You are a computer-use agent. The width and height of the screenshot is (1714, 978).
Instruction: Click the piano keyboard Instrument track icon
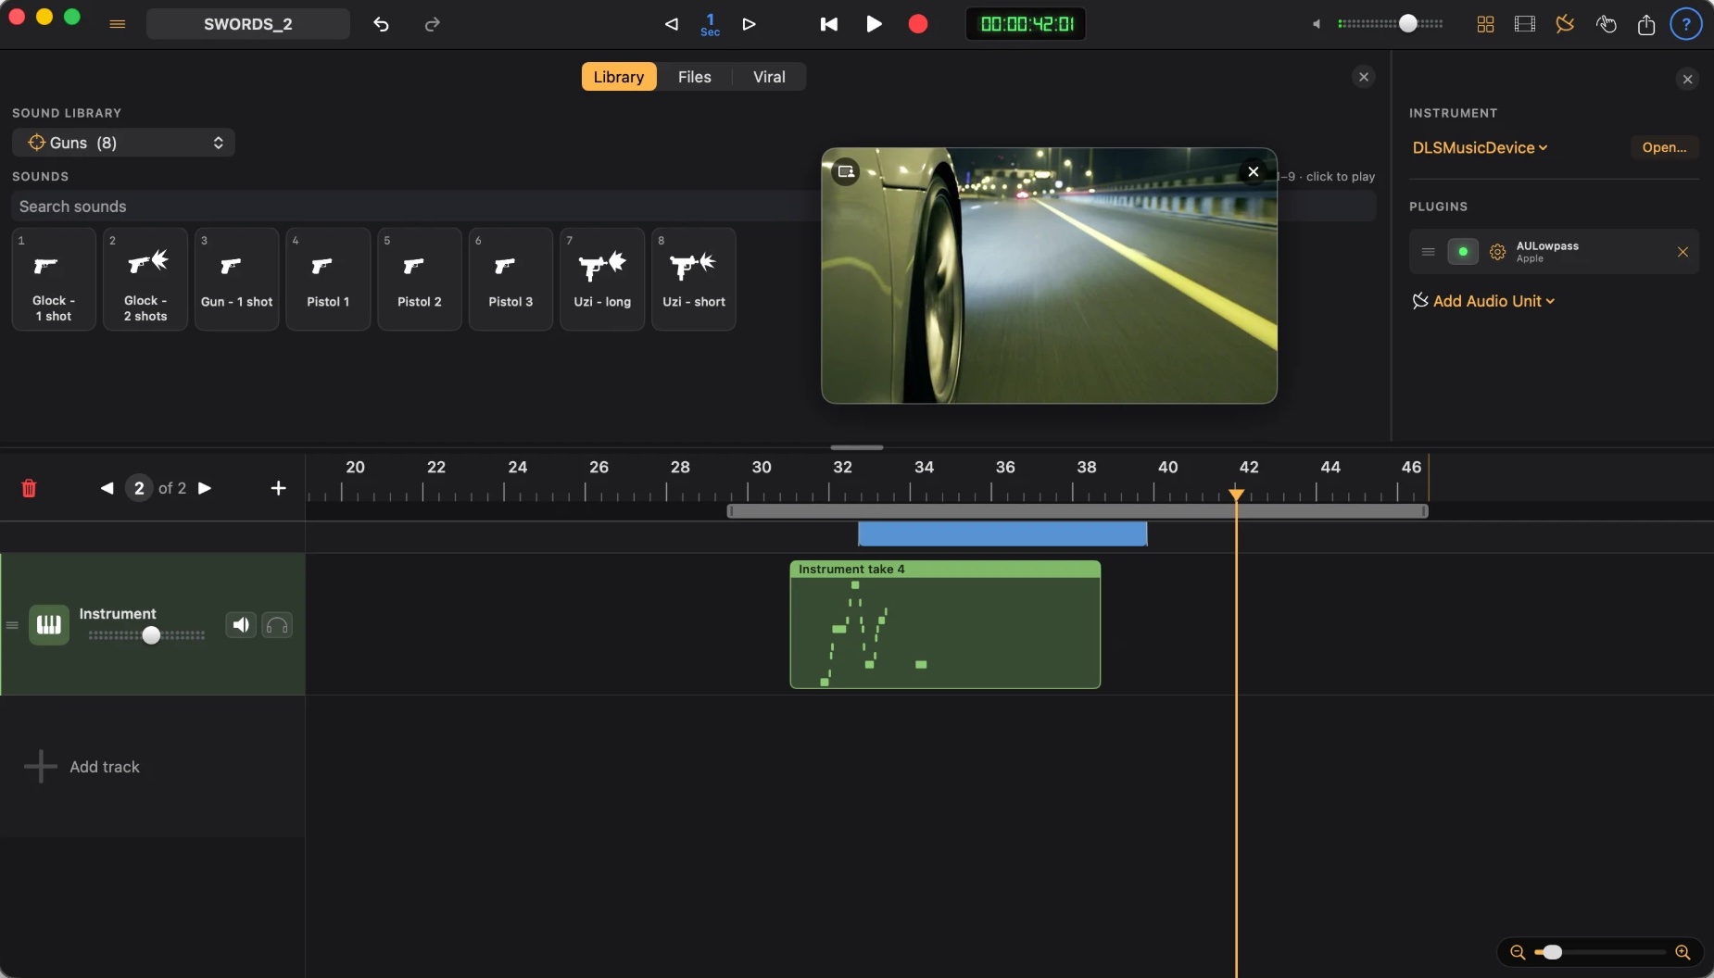49,625
